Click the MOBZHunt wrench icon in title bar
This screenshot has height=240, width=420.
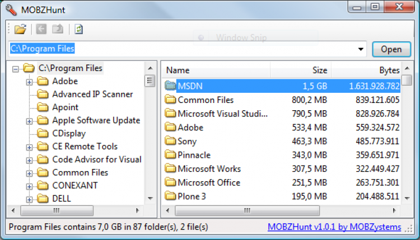(x=10, y=8)
